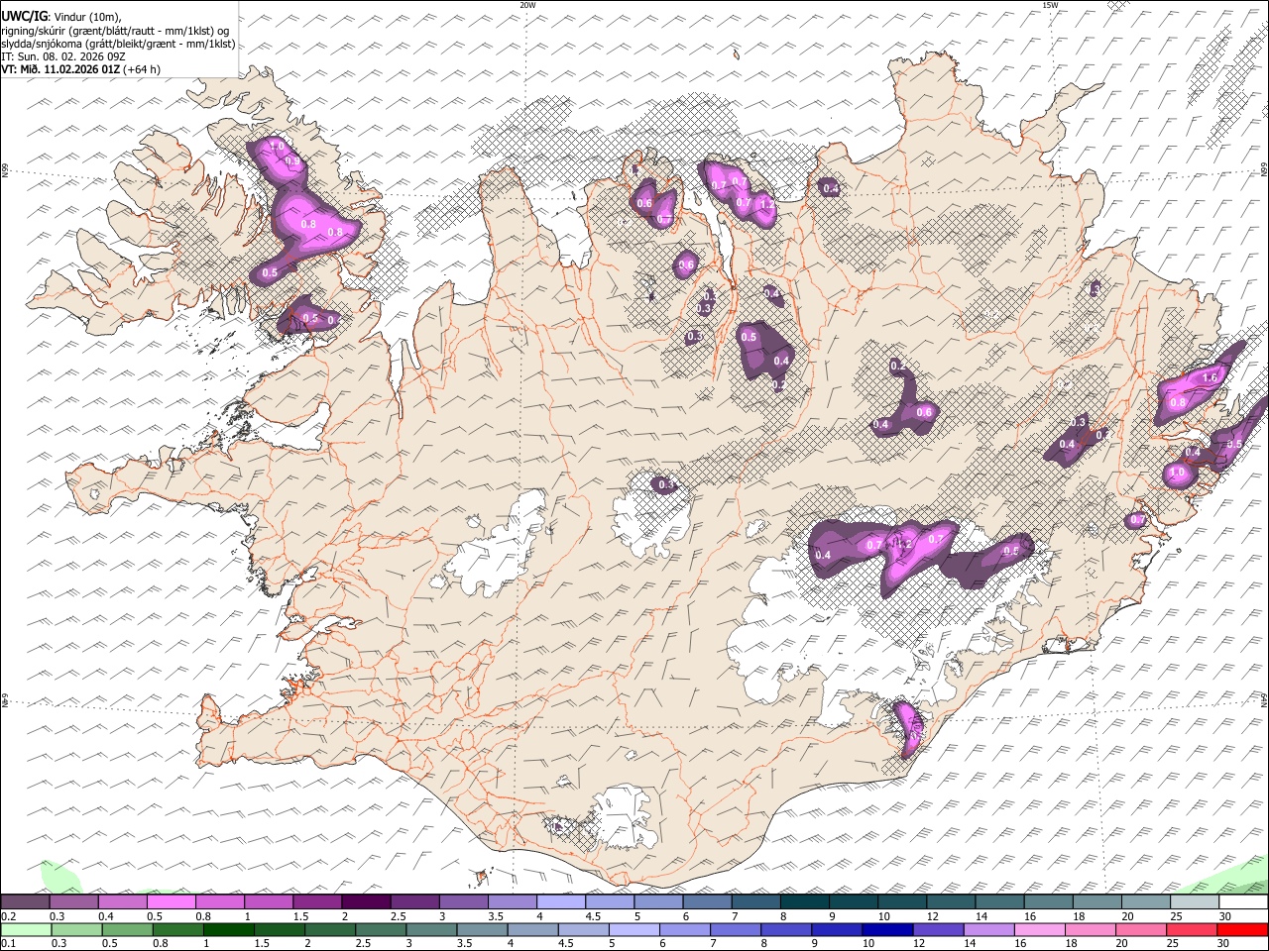1269x951 pixels.
Task: Select the light pink 16–18 swatch in lower legend
Action: click(1040, 930)
